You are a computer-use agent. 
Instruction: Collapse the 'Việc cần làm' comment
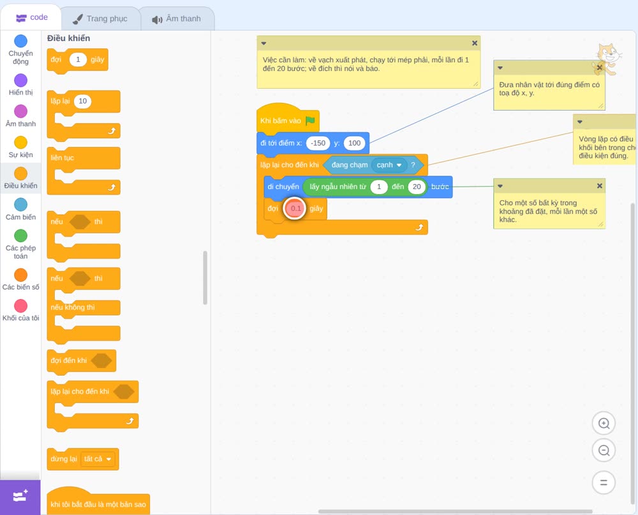pyautogui.click(x=263, y=43)
